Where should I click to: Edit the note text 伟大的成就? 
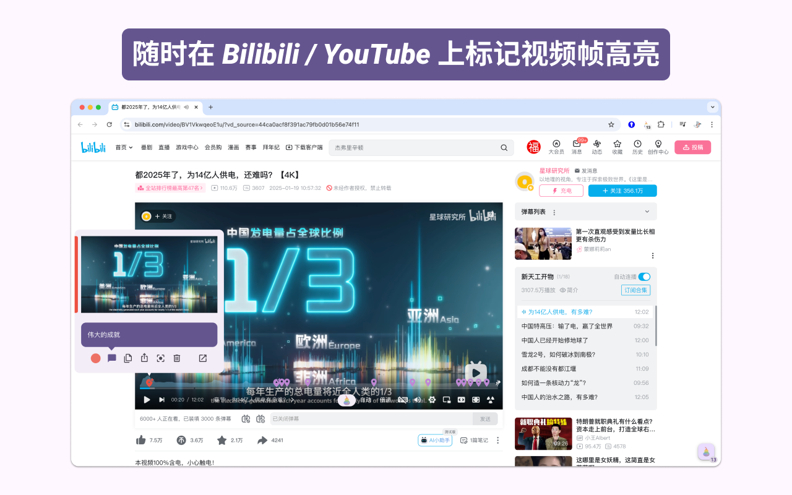click(149, 335)
